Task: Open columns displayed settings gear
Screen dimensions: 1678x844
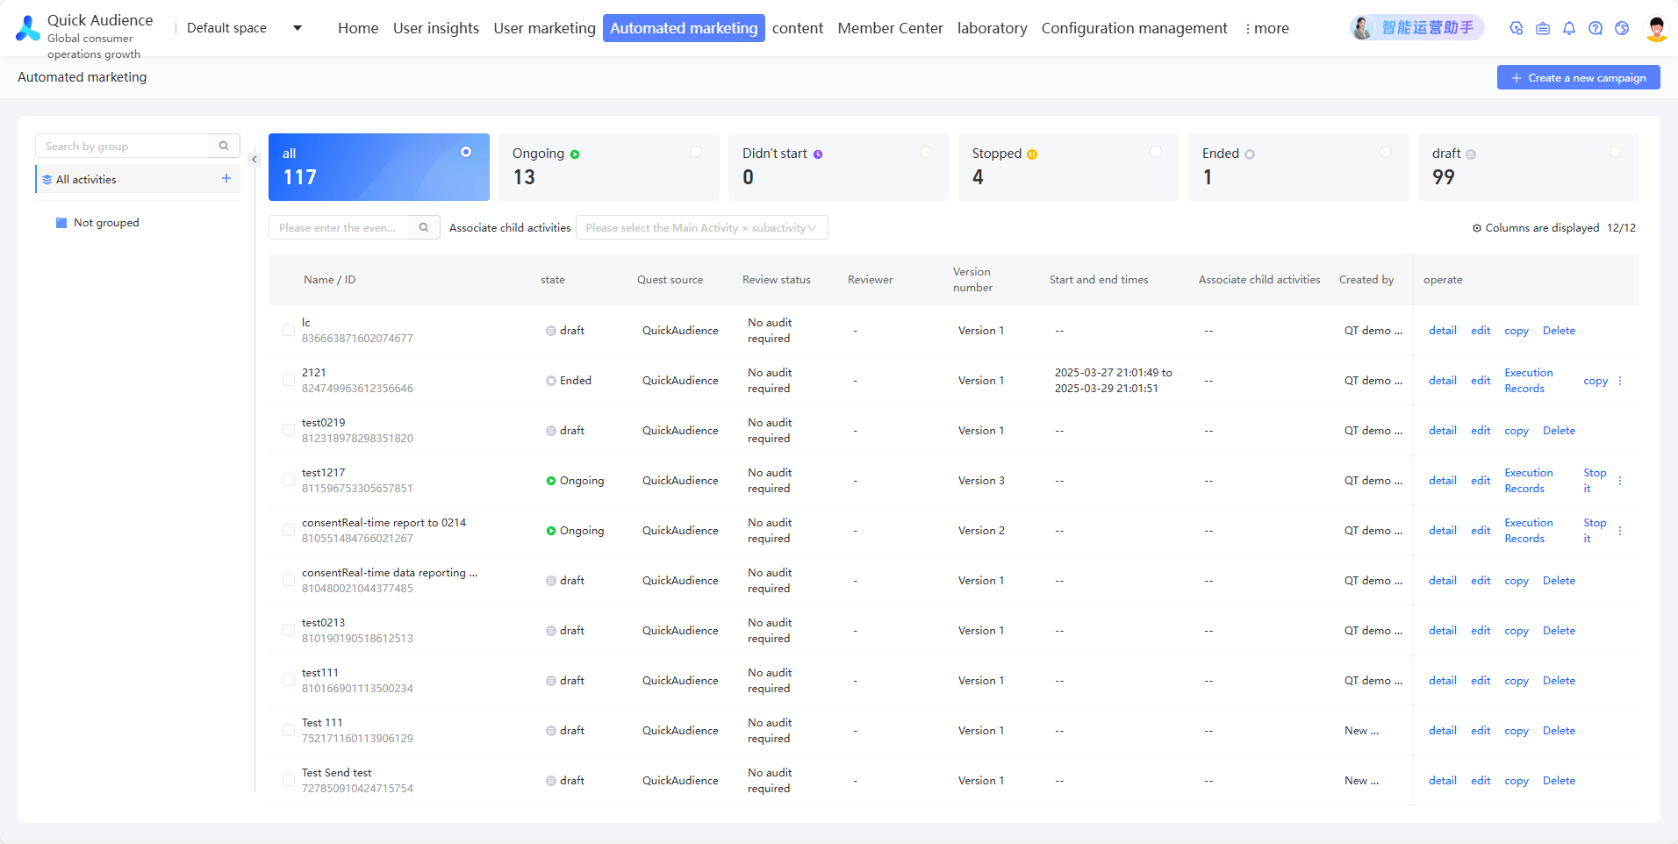Action: [x=1477, y=228]
